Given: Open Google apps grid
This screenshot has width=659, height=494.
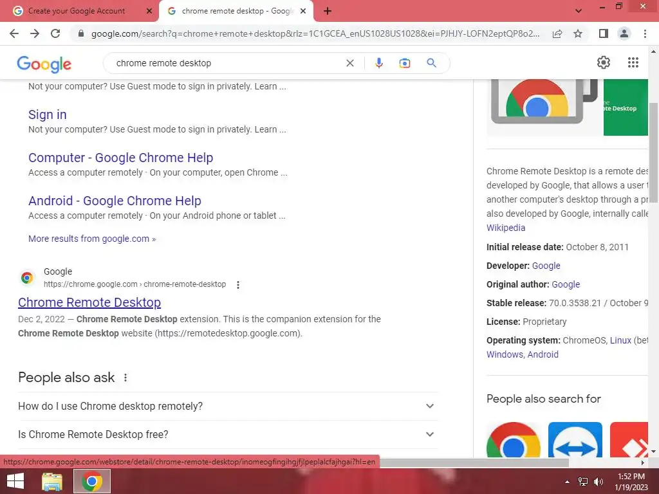Looking at the screenshot, I should pyautogui.click(x=633, y=62).
